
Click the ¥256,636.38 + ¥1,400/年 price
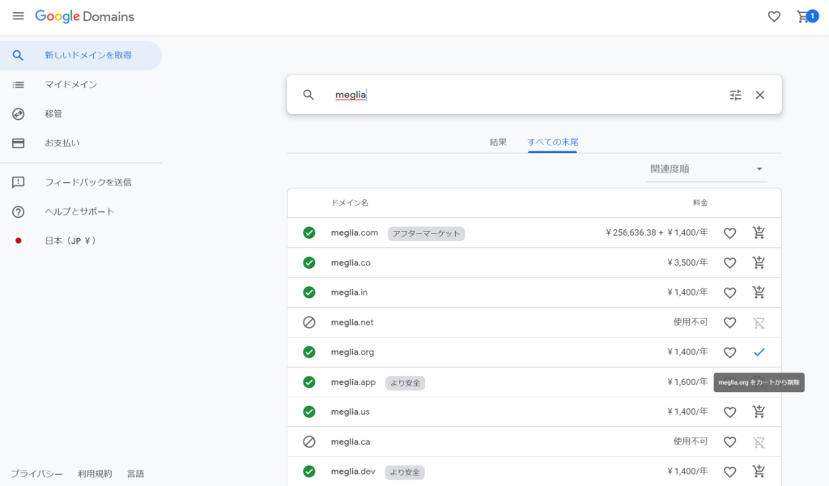pyautogui.click(x=656, y=232)
